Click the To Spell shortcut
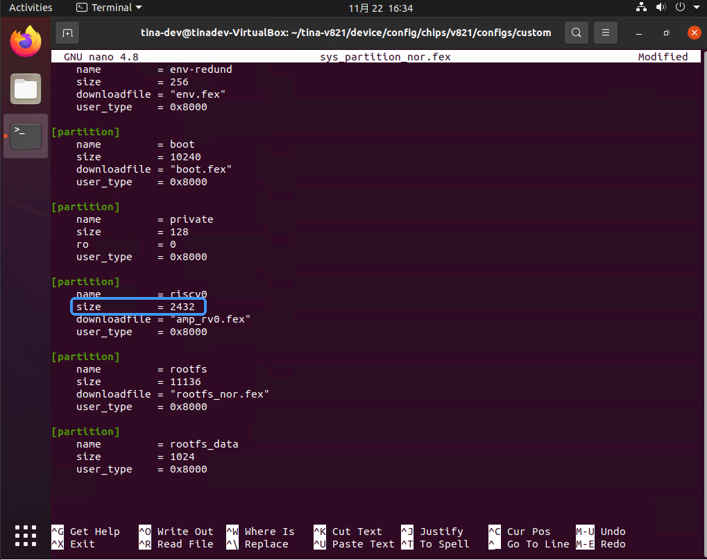 [436, 544]
